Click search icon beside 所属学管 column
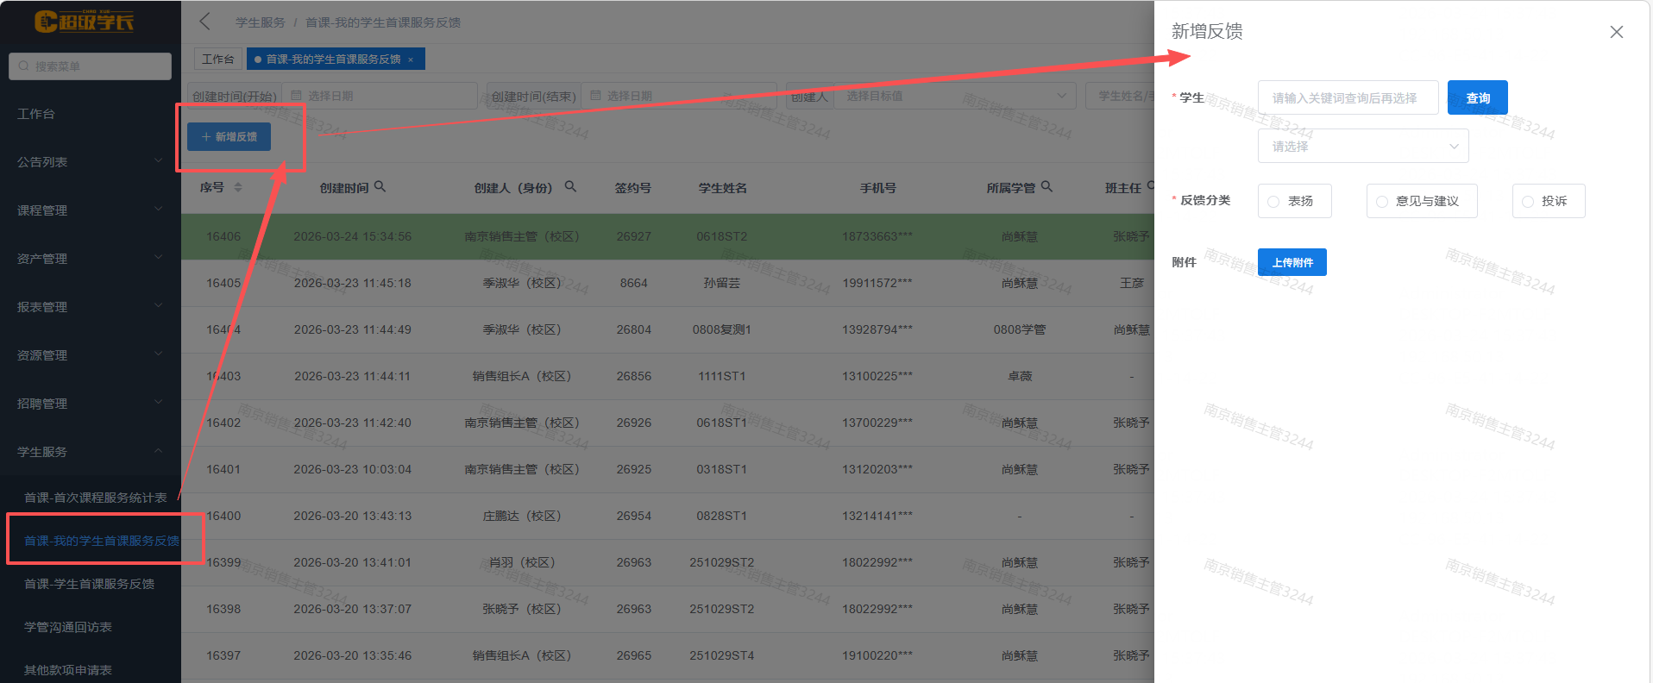1653x683 pixels. tap(1046, 186)
